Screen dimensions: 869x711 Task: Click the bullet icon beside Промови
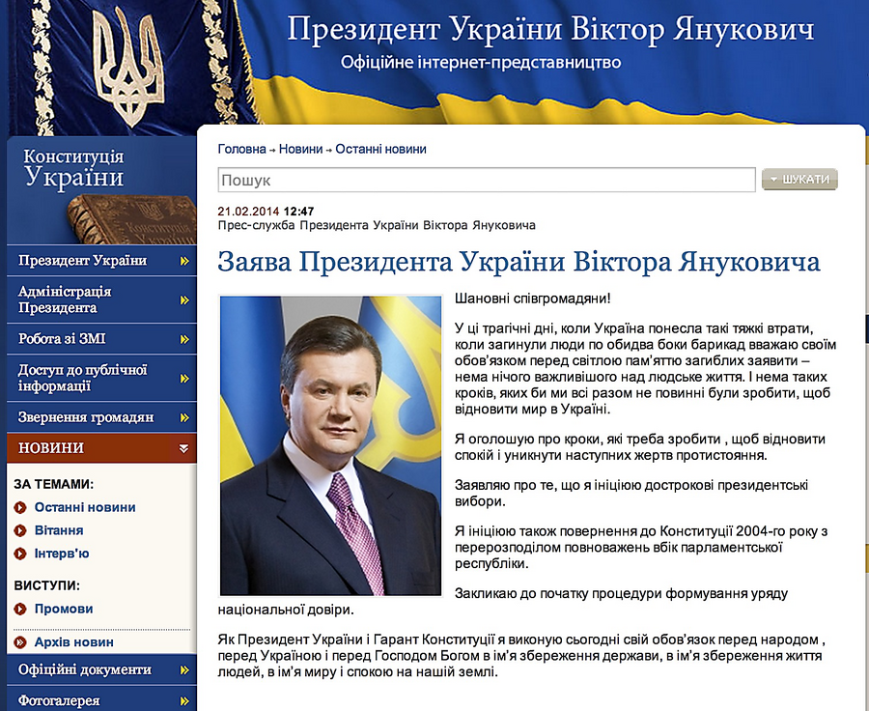click(x=20, y=609)
